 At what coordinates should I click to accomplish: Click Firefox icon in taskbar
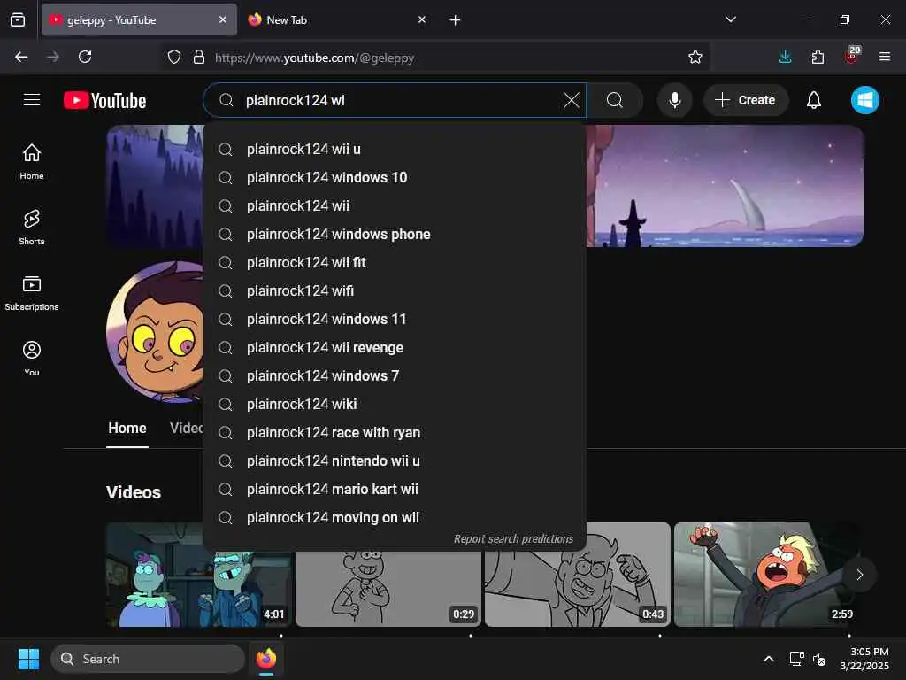(x=266, y=659)
